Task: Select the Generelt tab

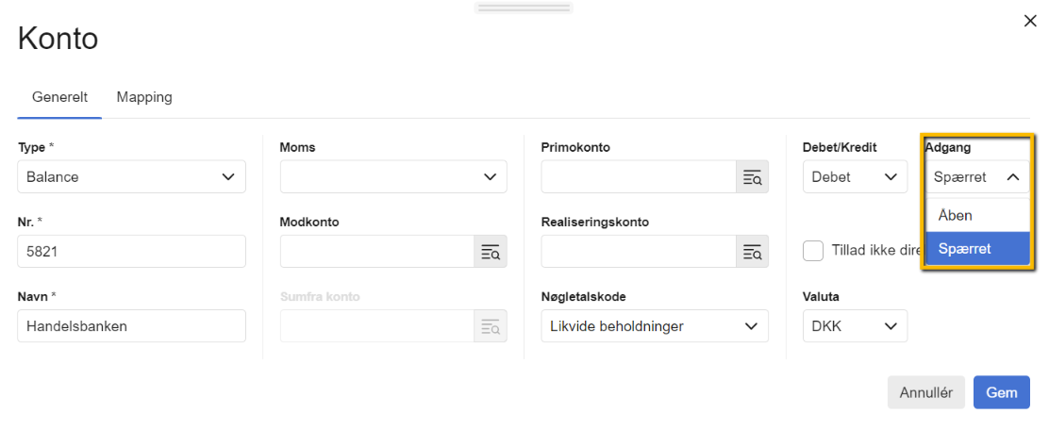Action: point(59,97)
